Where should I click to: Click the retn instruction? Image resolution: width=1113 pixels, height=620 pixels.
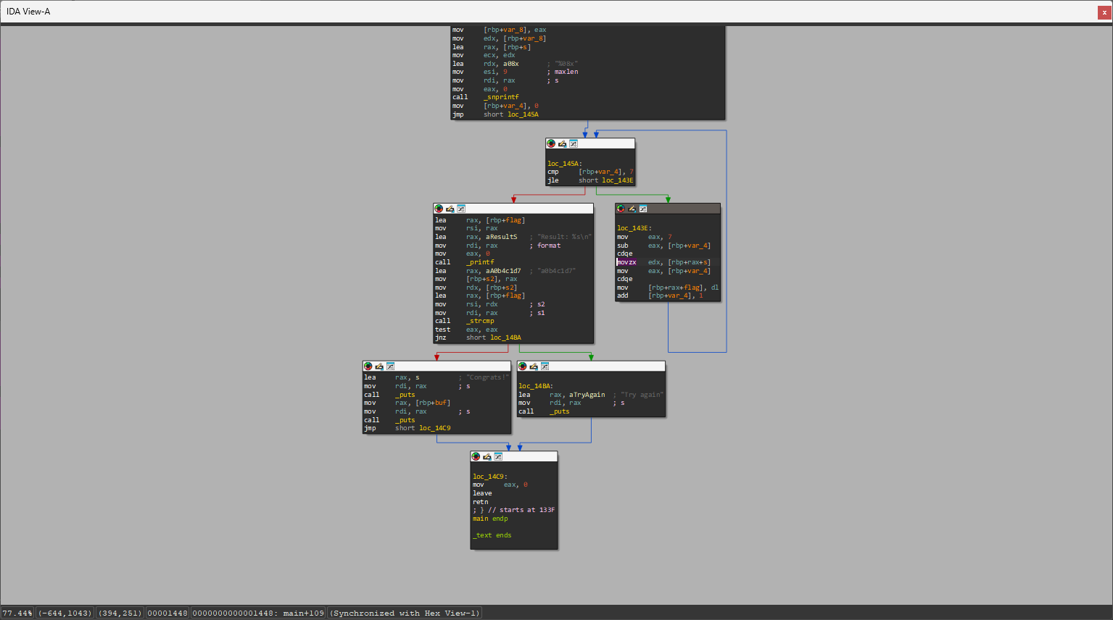(480, 502)
